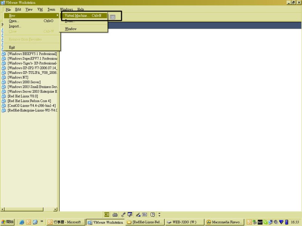Select [CentOS-Linux-V4.4-i386-bin1-4] entry
This screenshot has height=226, width=302.
click(x=32, y=105)
